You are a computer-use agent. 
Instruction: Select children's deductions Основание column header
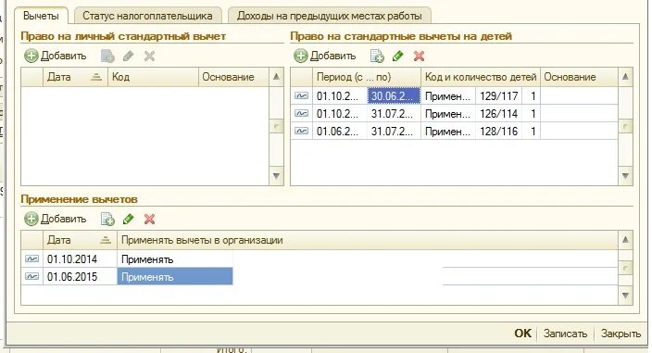click(x=579, y=77)
